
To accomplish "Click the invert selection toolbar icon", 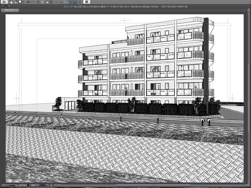I will (61, 2).
